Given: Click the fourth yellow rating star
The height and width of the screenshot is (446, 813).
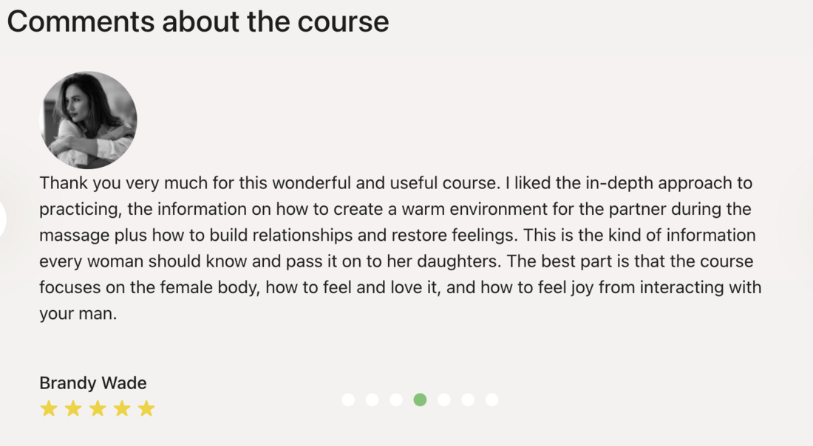Looking at the screenshot, I should [122, 408].
